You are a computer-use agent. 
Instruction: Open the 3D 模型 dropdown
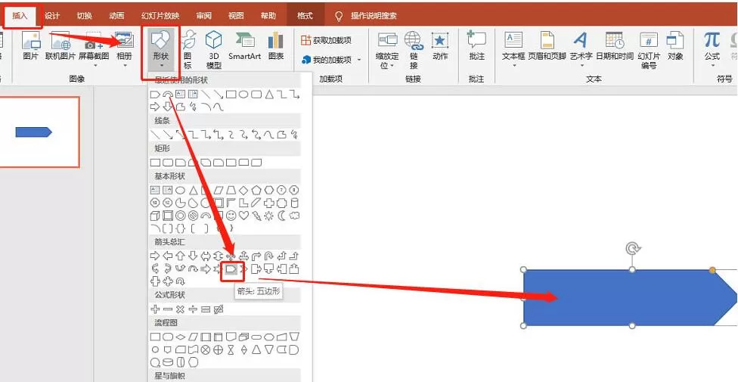tap(214, 50)
